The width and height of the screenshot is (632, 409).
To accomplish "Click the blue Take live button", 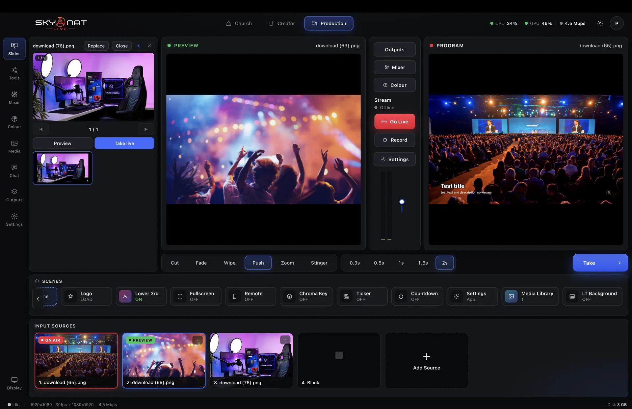I will pos(124,143).
